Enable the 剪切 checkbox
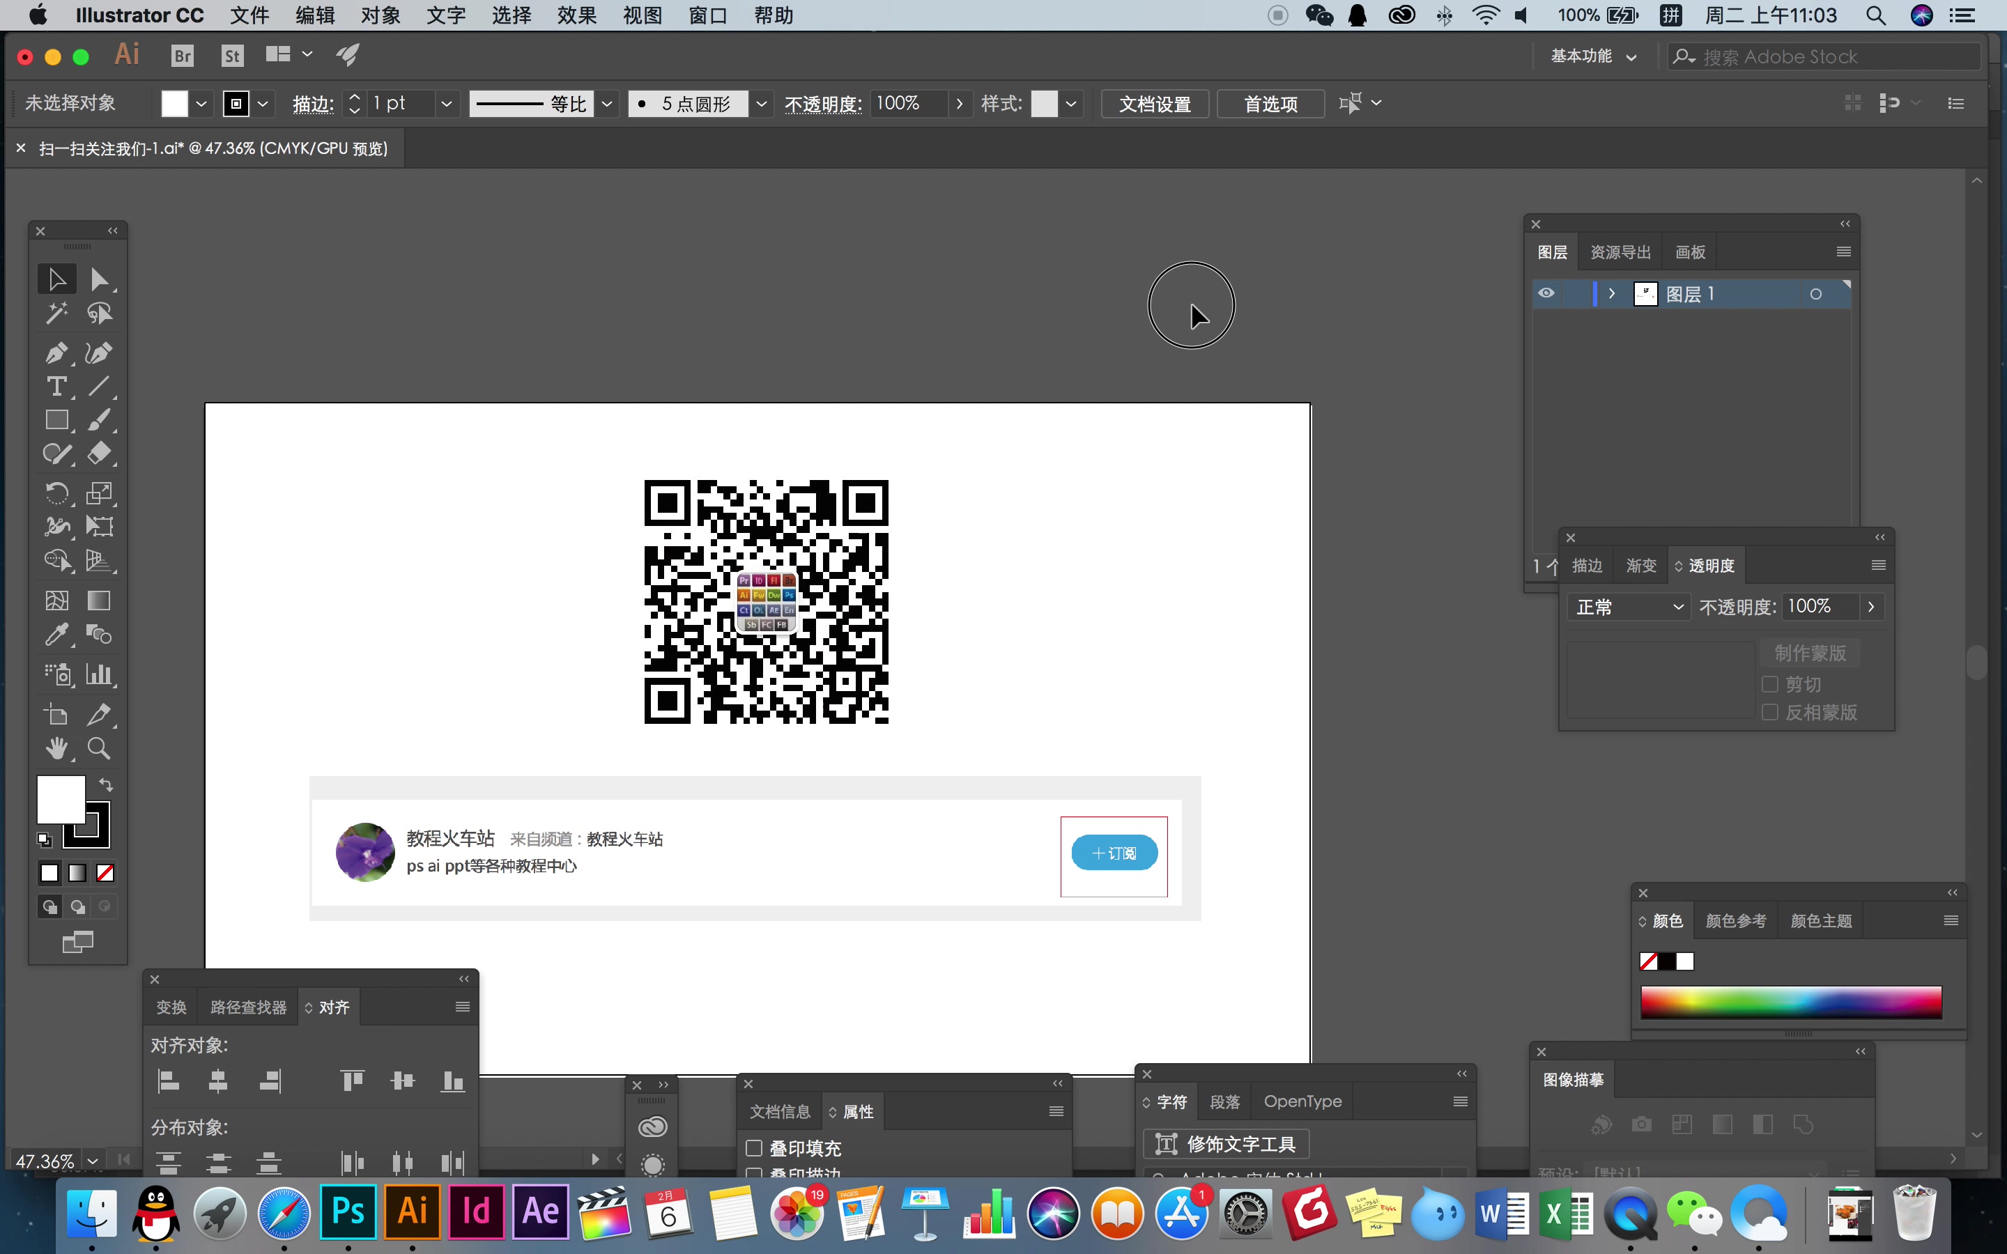The width and height of the screenshot is (2007, 1254). tap(1770, 684)
